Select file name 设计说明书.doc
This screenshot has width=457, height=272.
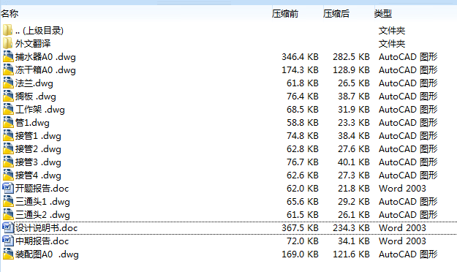46,227
